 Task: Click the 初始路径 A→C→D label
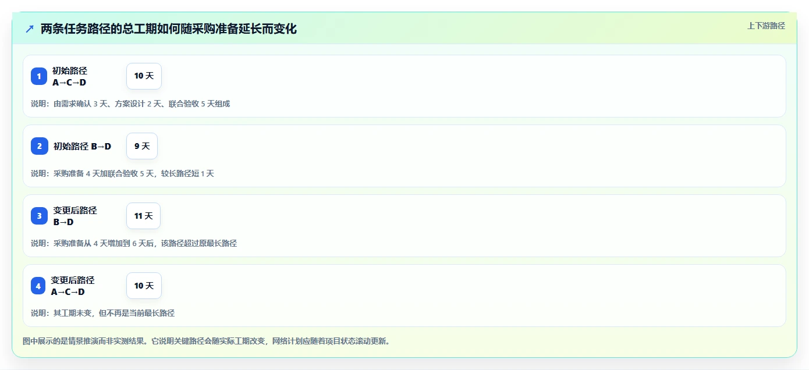[70, 76]
